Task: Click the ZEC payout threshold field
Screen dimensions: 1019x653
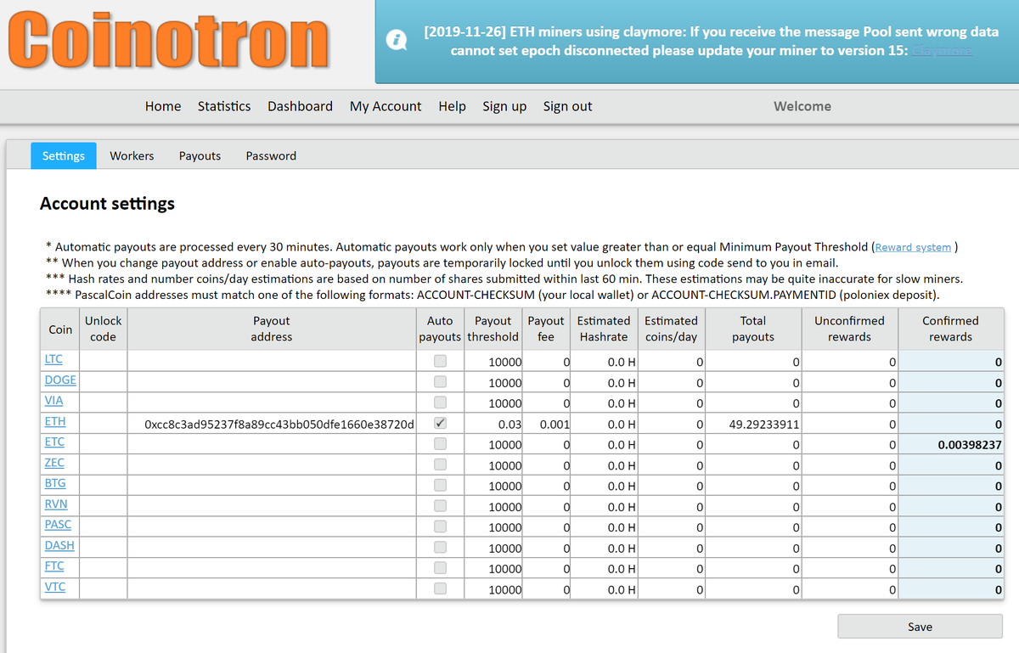Action: [493, 464]
